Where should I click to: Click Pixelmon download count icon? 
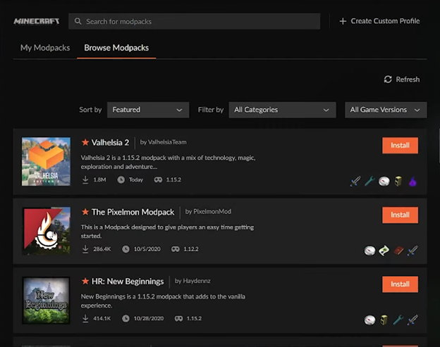(x=85, y=249)
